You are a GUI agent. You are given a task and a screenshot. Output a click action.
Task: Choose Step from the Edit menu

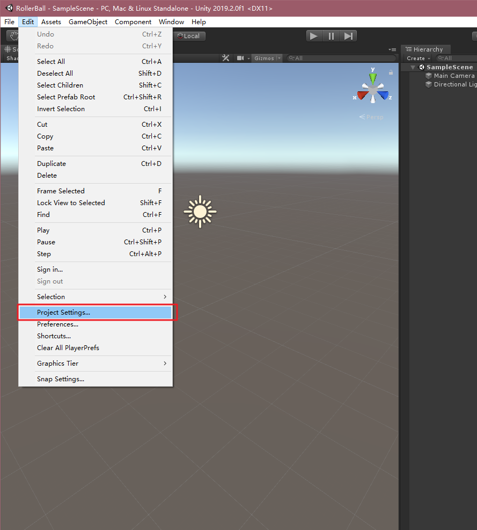pos(96,254)
